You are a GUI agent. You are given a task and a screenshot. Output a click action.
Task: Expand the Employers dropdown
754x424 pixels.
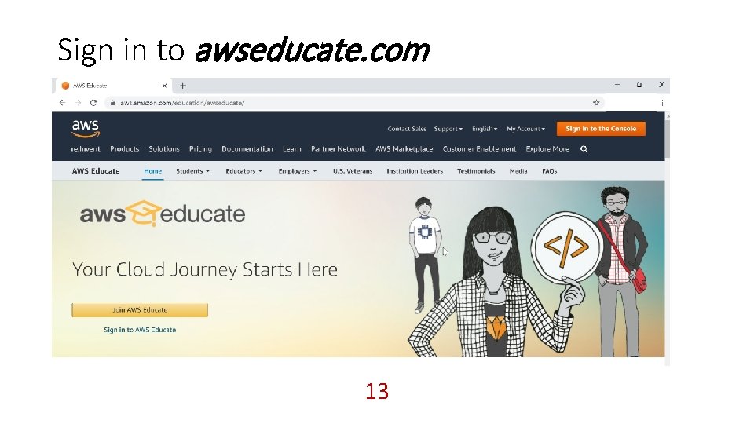coord(297,171)
